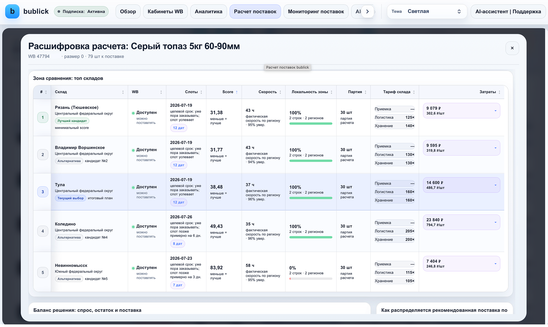Switch to Мониторинг поставок tab
548x327 pixels.
tap(316, 11)
